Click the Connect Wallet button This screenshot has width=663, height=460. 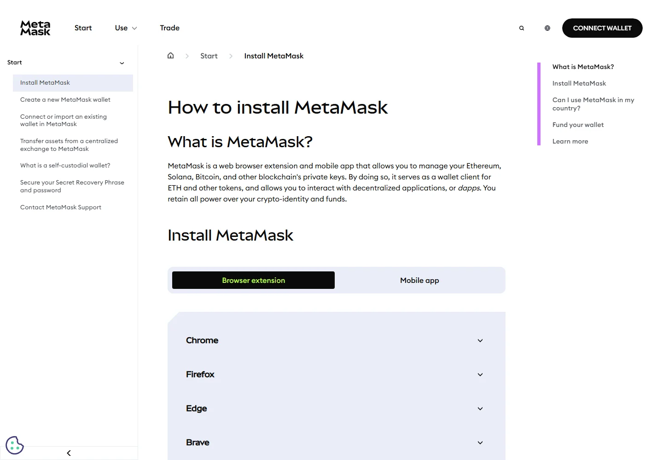coord(602,28)
